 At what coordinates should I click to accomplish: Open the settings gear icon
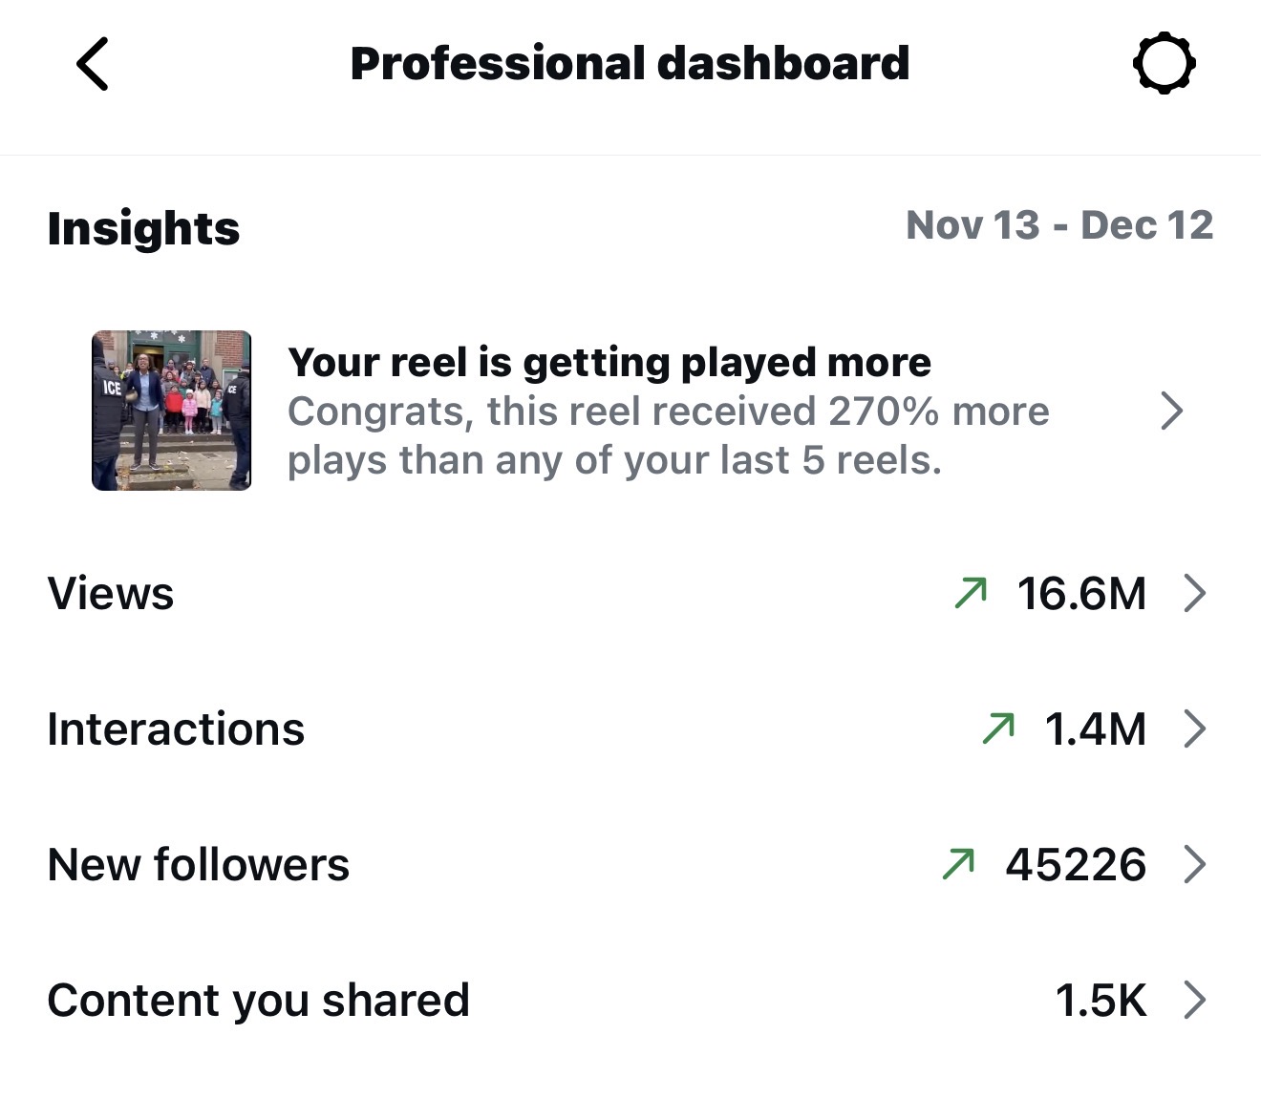[x=1164, y=64]
